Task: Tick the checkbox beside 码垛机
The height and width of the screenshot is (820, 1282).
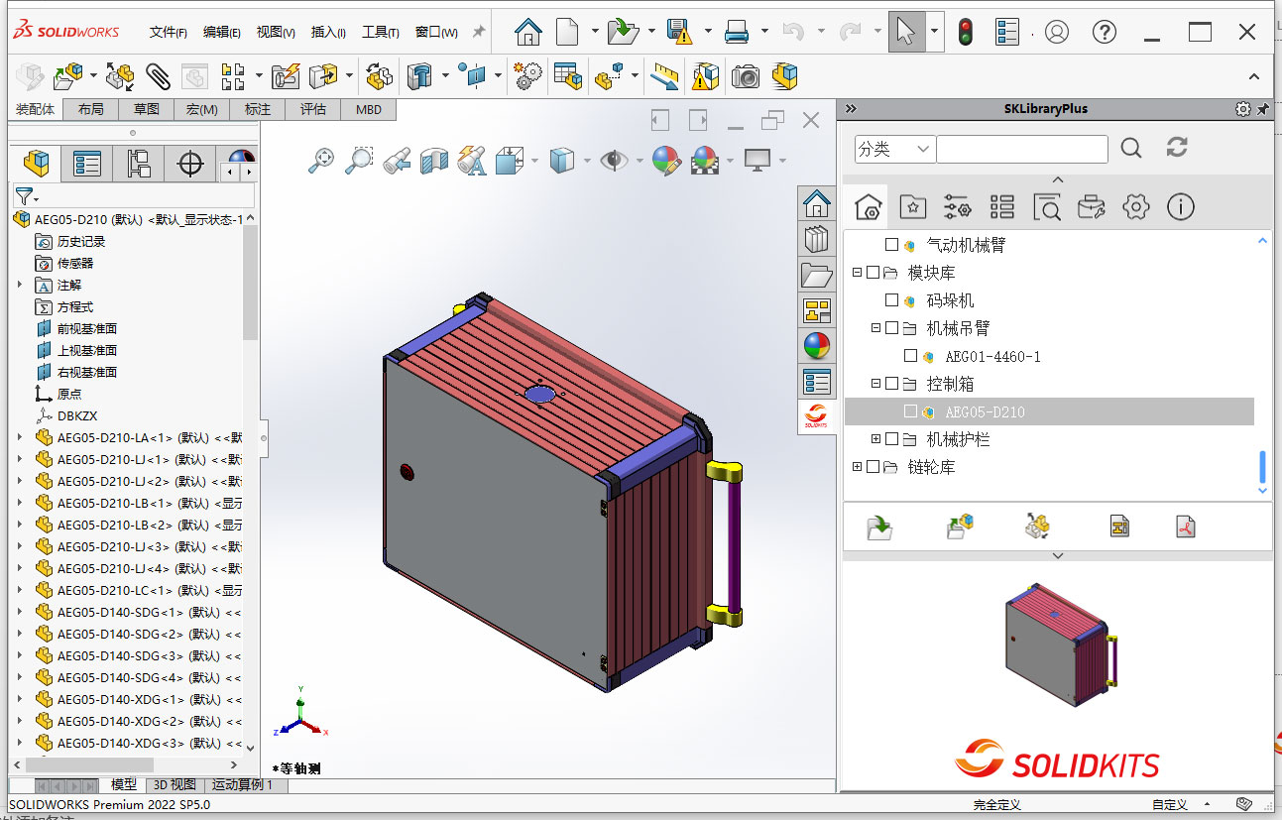Action: click(891, 299)
